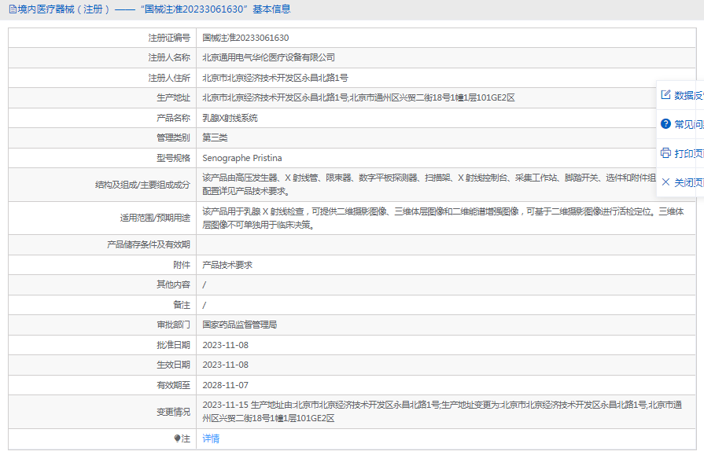Click the 备注 row label
704x455 pixels.
tap(182, 305)
